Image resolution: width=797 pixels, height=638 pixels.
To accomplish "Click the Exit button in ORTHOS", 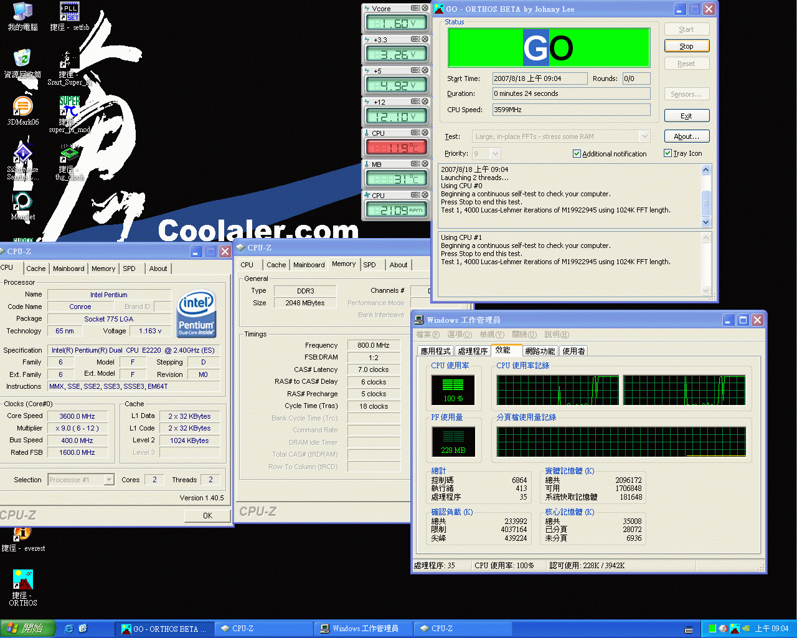I will [x=687, y=116].
